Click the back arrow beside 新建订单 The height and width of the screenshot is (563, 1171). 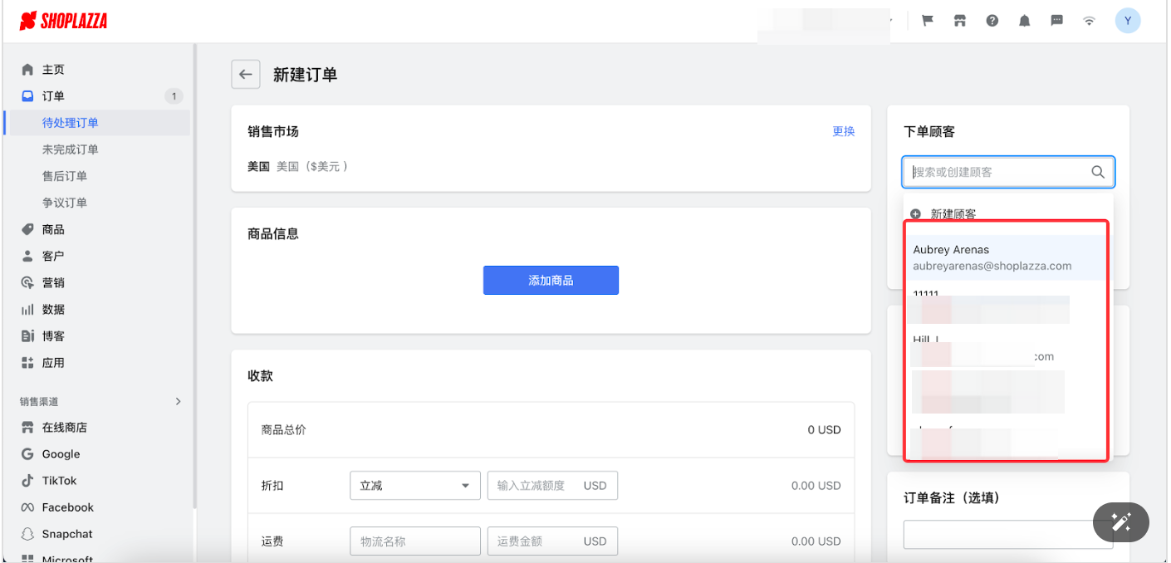[x=245, y=75]
